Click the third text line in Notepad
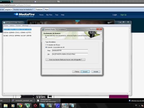The width and height of the screenshot is (144, 108). pyautogui.click(x=17, y=36)
